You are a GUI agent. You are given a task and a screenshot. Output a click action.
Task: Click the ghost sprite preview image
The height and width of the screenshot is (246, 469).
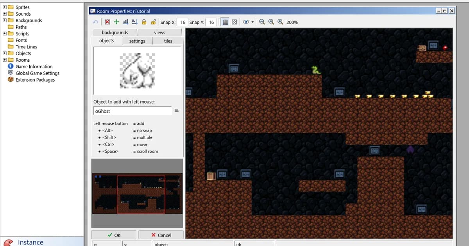[137, 70]
